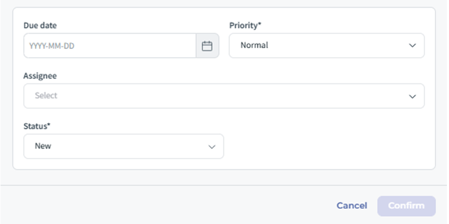Focus the Due date input field
Screen dimensions: 449x224
tap(109, 46)
